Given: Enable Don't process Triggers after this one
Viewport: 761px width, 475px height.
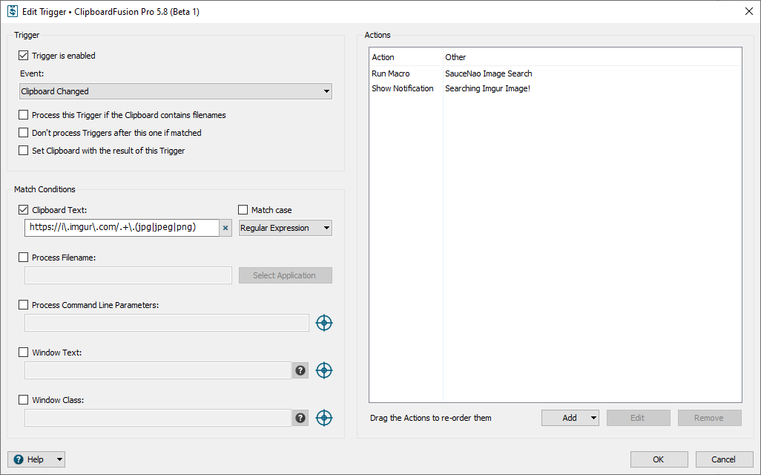Looking at the screenshot, I should 24,133.
